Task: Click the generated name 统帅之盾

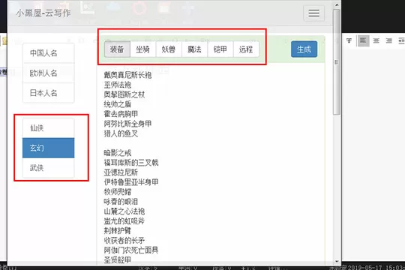Action: (x=118, y=104)
